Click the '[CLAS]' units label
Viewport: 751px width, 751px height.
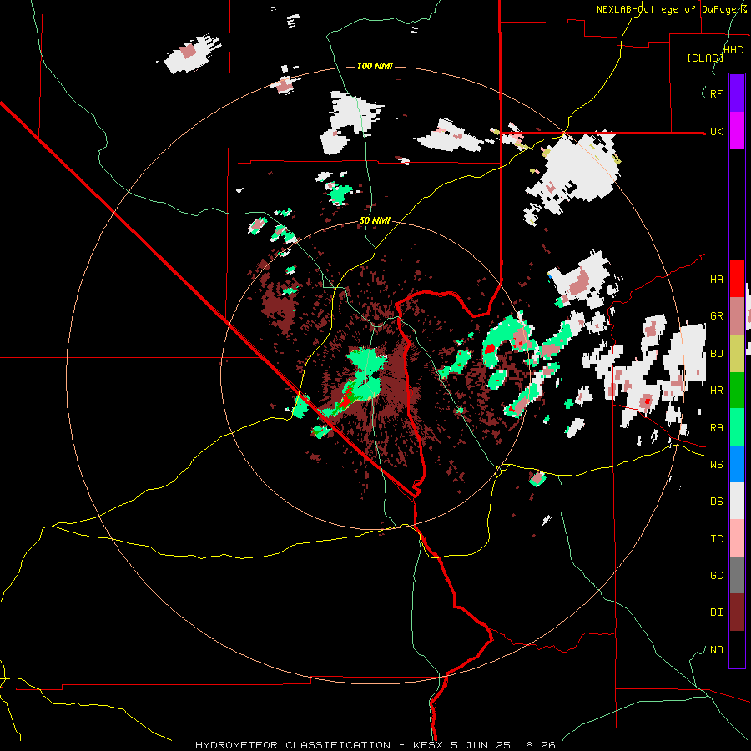(x=705, y=58)
